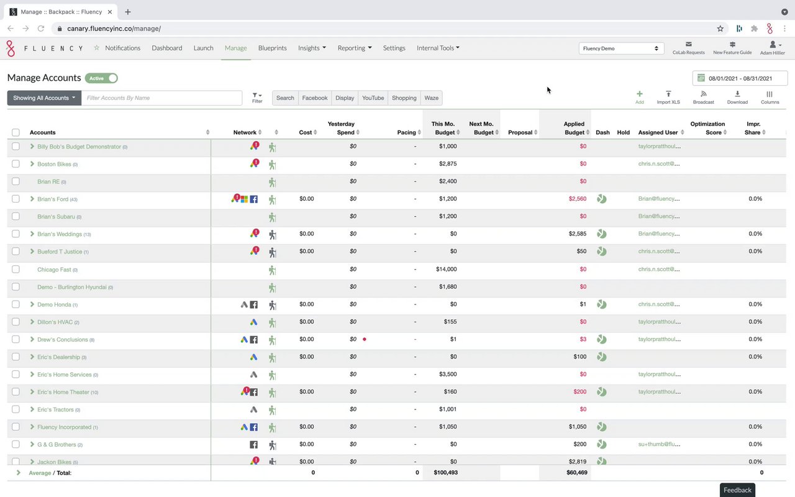This screenshot has width=795, height=497.
Task: Reload the page in the browser
Action: pyautogui.click(x=41, y=29)
